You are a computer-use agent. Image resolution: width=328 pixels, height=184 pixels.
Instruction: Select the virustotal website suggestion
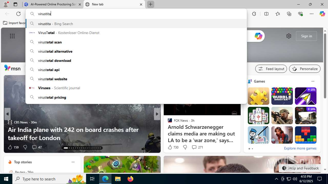point(136,79)
